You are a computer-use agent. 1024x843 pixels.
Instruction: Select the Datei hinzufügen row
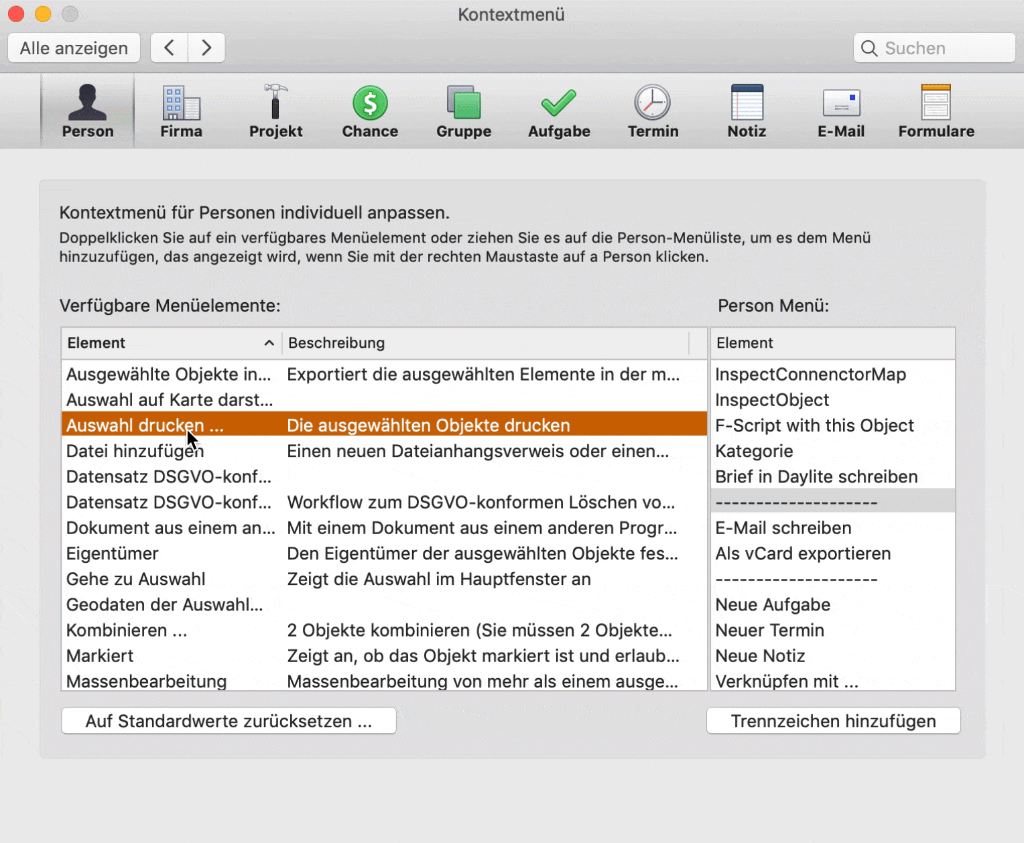pos(385,451)
